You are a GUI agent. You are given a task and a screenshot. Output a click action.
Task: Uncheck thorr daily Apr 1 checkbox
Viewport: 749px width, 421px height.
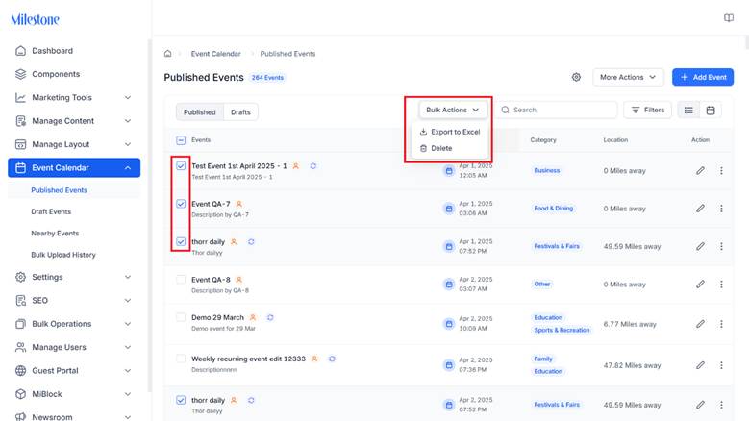pyautogui.click(x=181, y=241)
